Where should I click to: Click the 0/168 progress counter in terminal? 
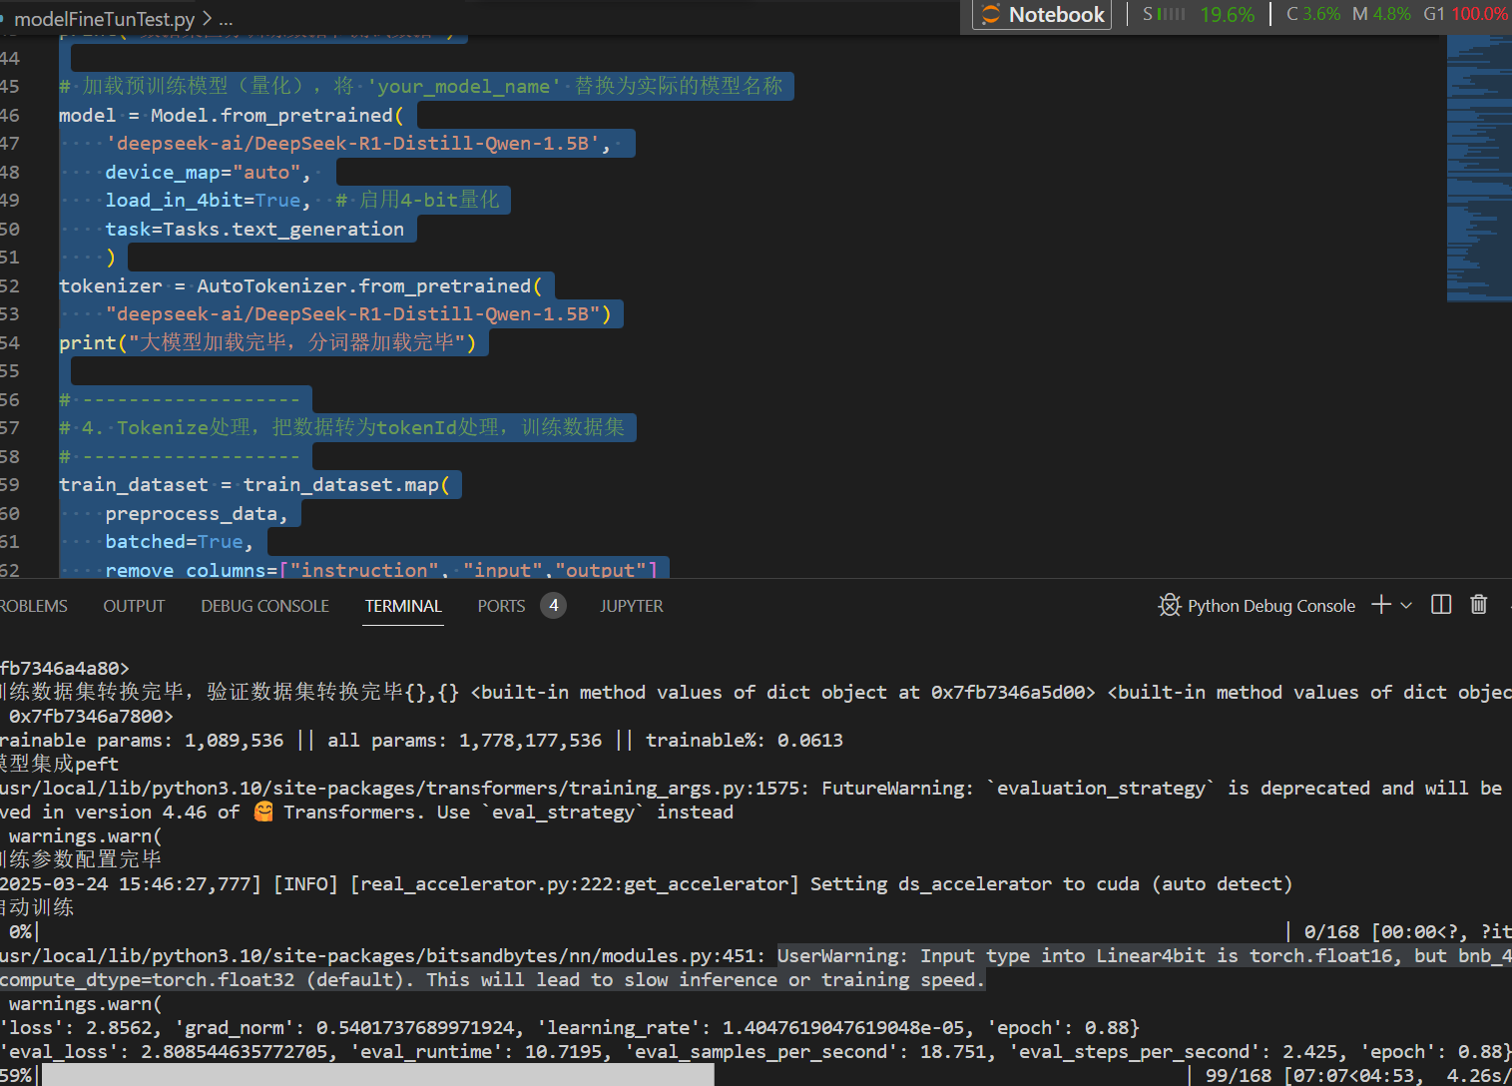pos(1331,931)
